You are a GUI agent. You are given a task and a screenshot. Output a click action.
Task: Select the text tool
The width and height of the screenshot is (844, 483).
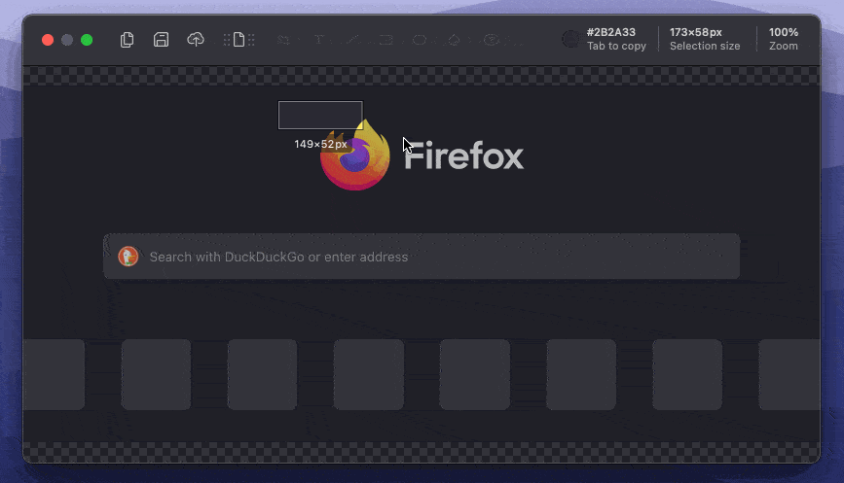tap(318, 40)
